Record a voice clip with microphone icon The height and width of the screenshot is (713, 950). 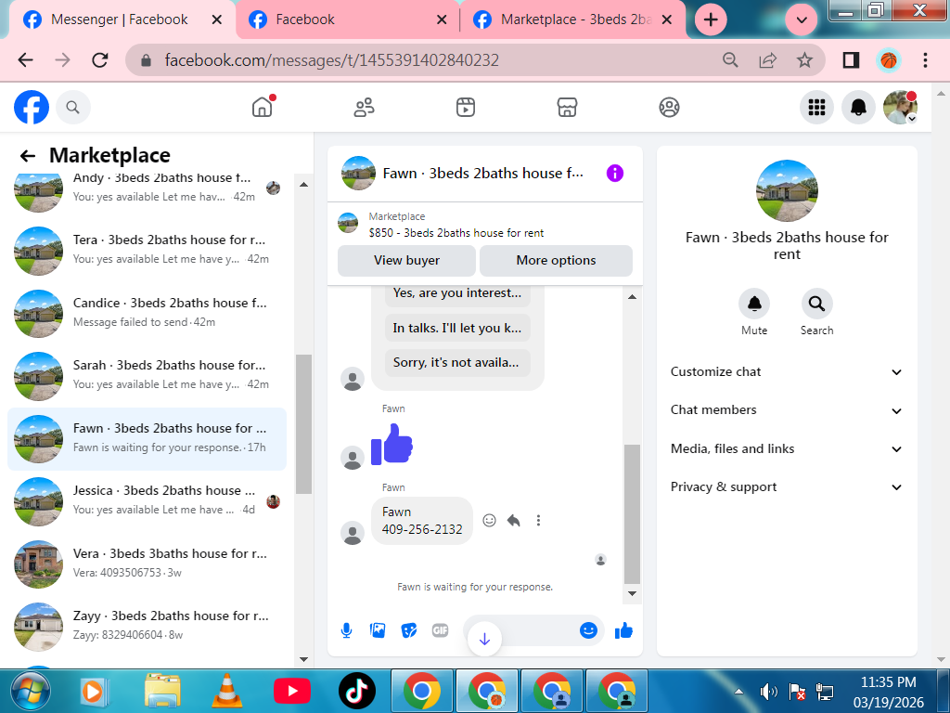pyautogui.click(x=347, y=631)
